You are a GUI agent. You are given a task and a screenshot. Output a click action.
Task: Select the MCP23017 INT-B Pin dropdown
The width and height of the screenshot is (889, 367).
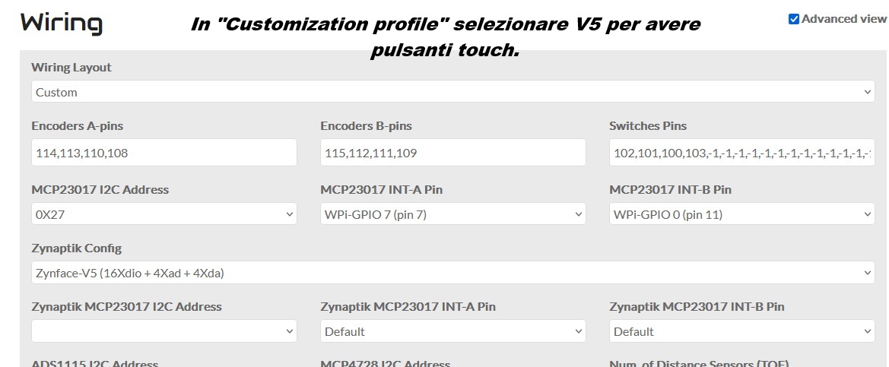tap(741, 214)
